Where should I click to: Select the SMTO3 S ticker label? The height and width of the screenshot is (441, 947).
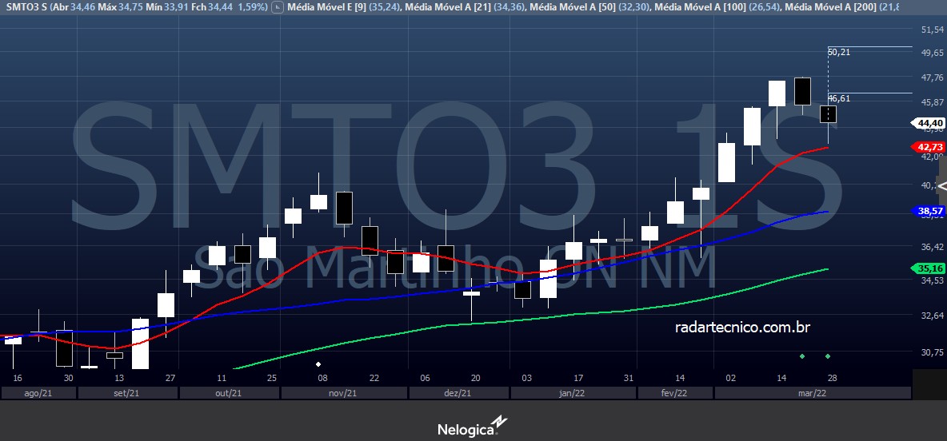click(26, 7)
